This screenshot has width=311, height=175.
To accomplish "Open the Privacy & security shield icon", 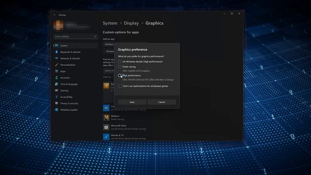I will [56, 103].
